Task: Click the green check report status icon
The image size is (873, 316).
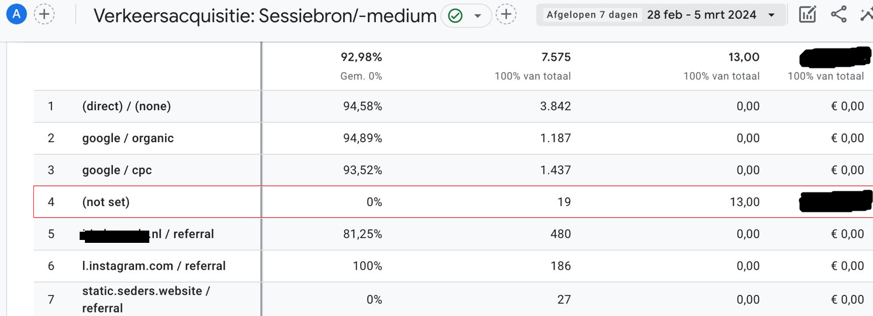Action: [455, 16]
